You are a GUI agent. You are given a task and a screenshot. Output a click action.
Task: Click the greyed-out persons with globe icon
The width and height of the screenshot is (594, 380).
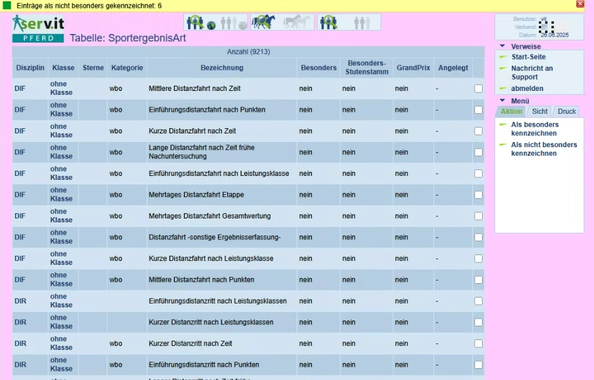[233, 23]
